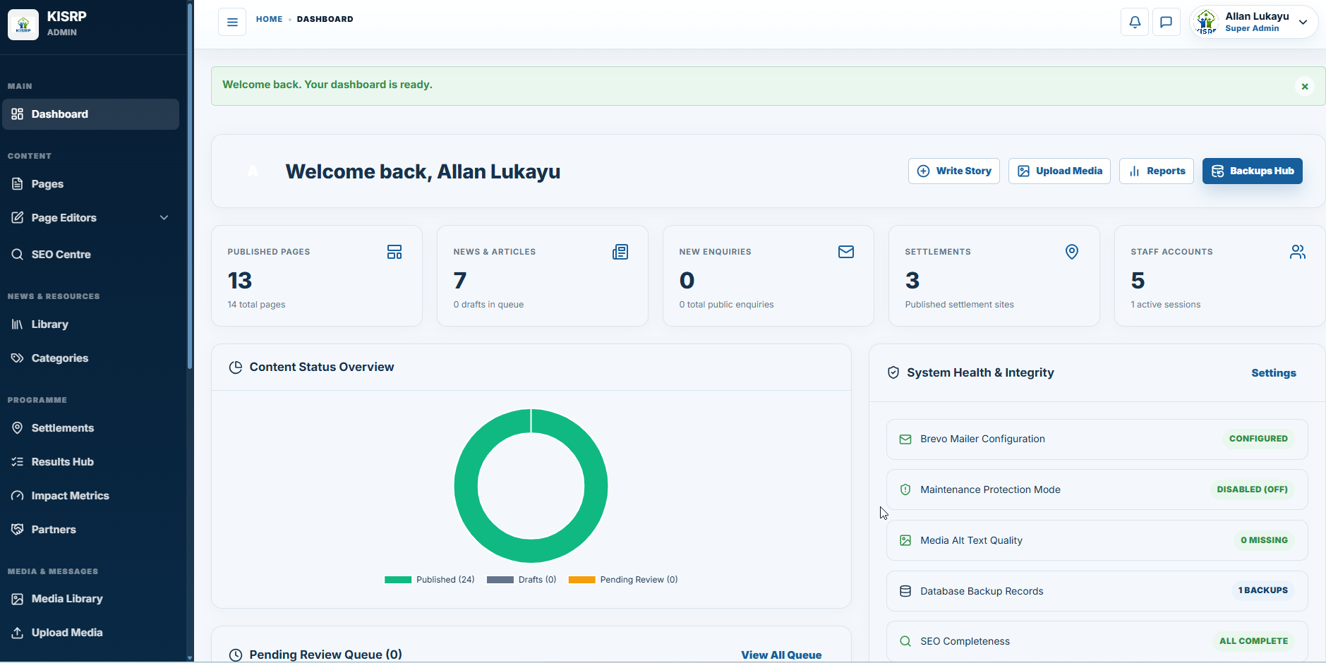Click SEO Completeness search icon
1326x663 pixels.
[905, 641]
